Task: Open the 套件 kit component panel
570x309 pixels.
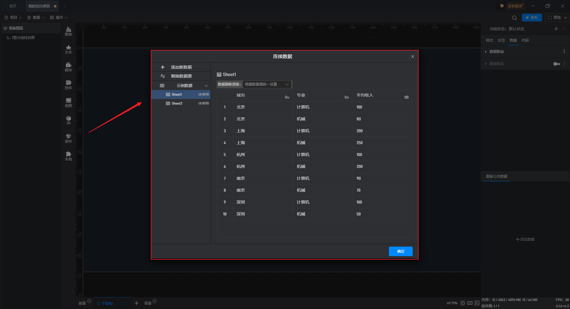Action: [x=68, y=138]
